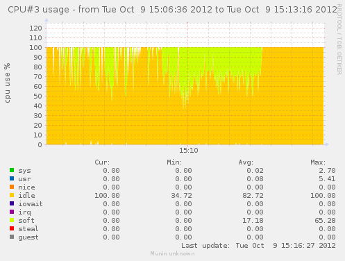Viewport: 345px width, 261px height.
Task: Click the soft Max value 65.28
Action: pos(325,221)
